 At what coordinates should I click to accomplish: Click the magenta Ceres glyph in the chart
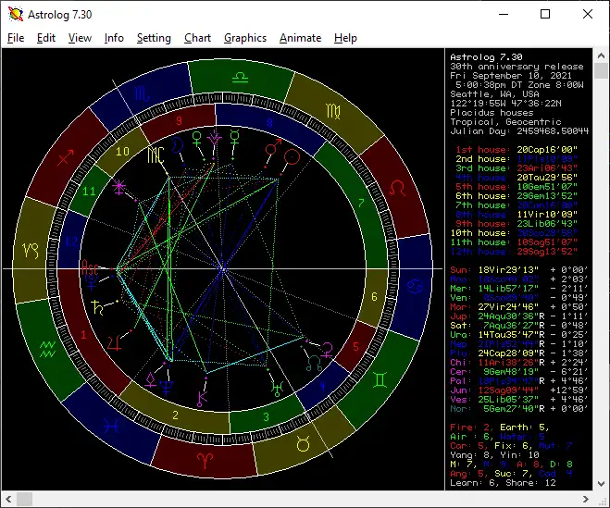tap(328, 350)
